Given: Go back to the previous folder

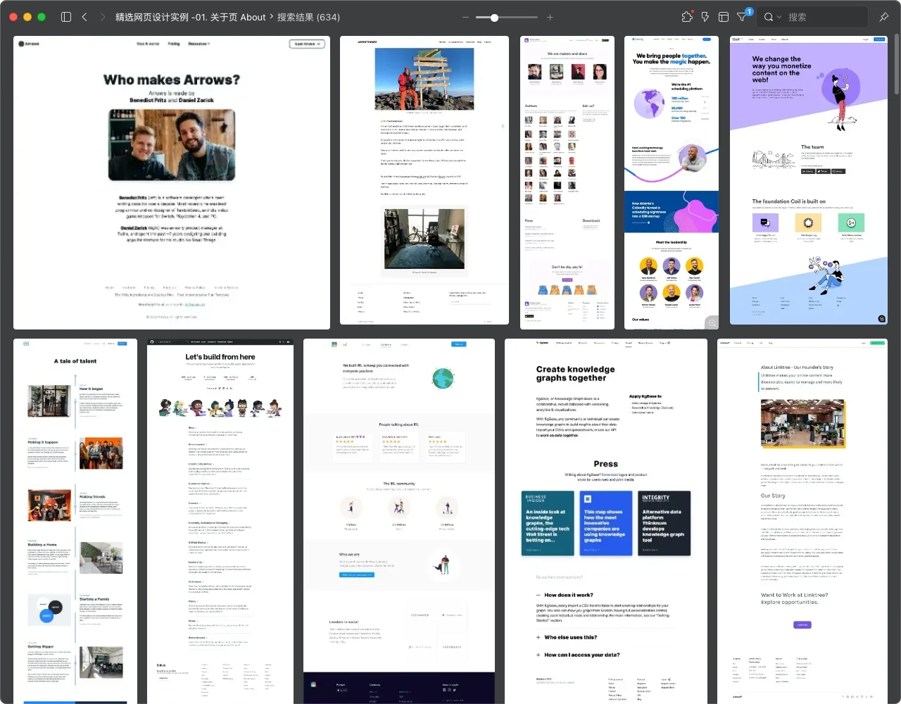Looking at the screenshot, I should (x=84, y=17).
